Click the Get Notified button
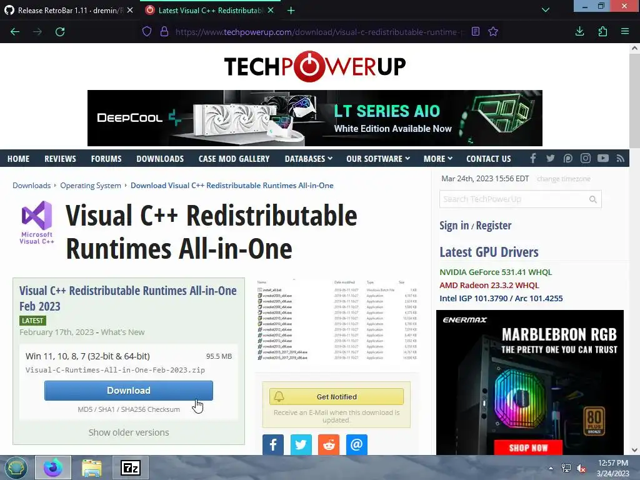 [x=336, y=397]
